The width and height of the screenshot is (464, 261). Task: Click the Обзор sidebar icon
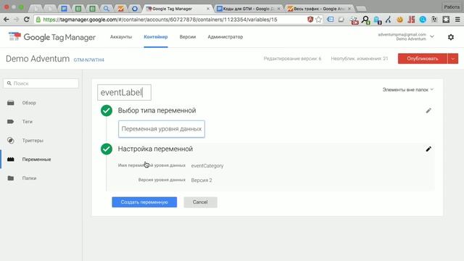(11, 103)
